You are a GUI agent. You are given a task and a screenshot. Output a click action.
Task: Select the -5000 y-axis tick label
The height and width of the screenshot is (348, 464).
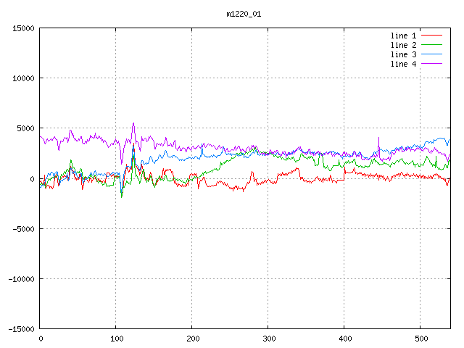(x=23, y=229)
